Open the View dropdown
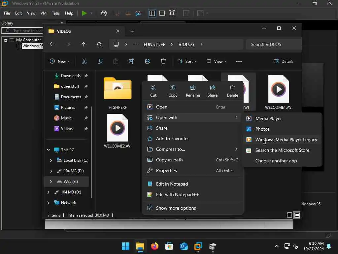This screenshot has width=338, height=254. [x=217, y=61]
